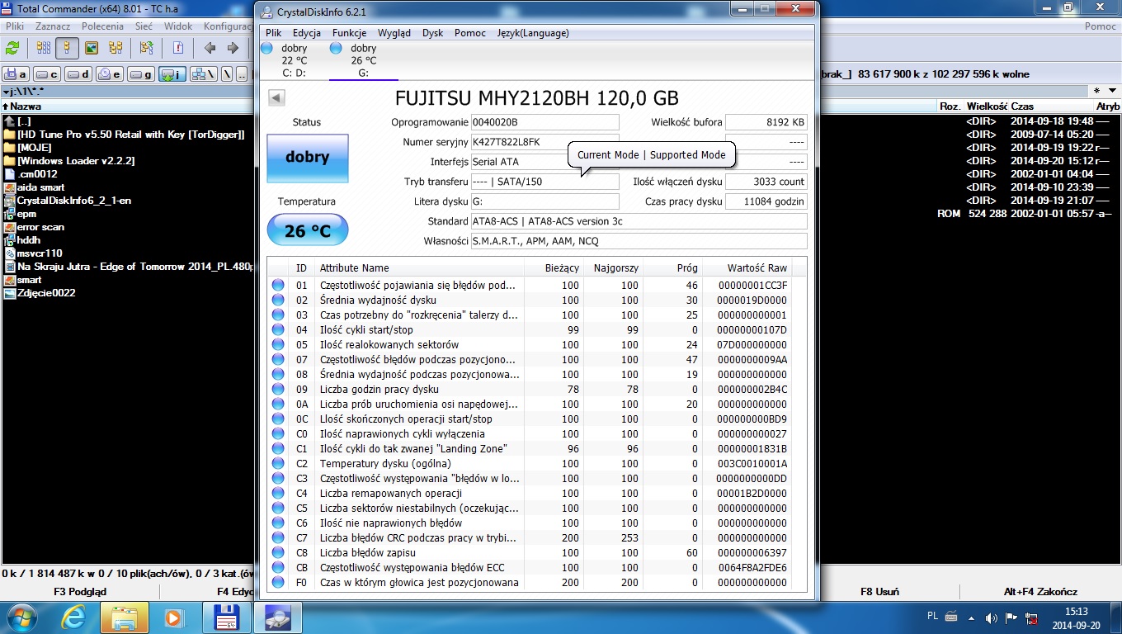Click the blue "dobry" health status button

308,158
